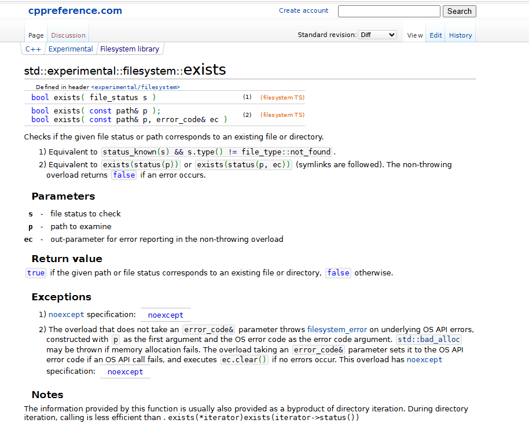Click the Create account link
This screenshot has width=529, height=427.
pyautogui.click(x=303, y=10)
